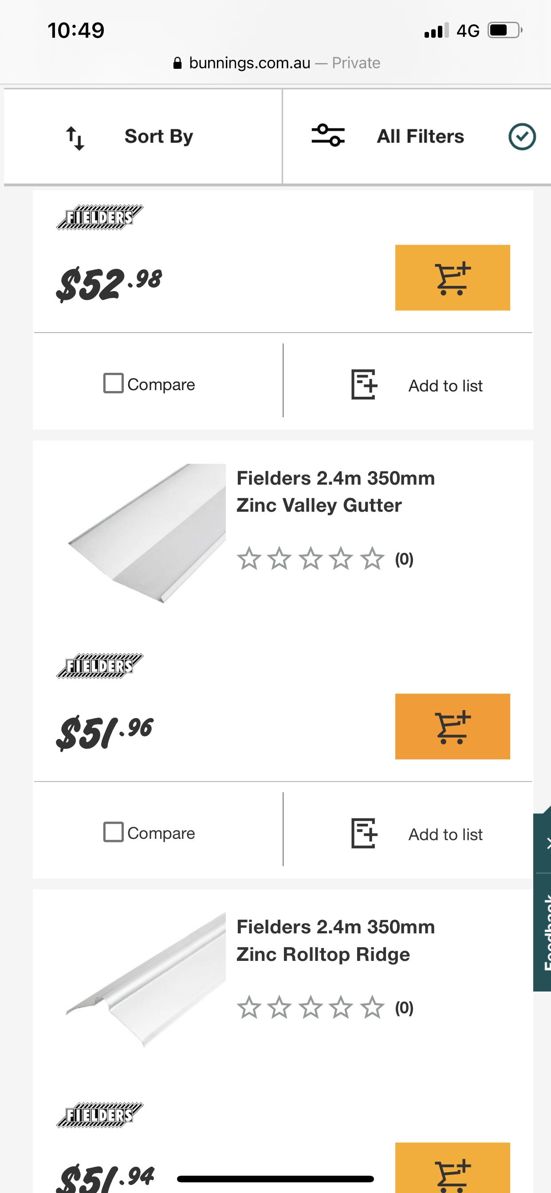Click the circled checkmark beside All Filters
The height and width of the screenshot is (1193, 551).
[x=522, y=136]
